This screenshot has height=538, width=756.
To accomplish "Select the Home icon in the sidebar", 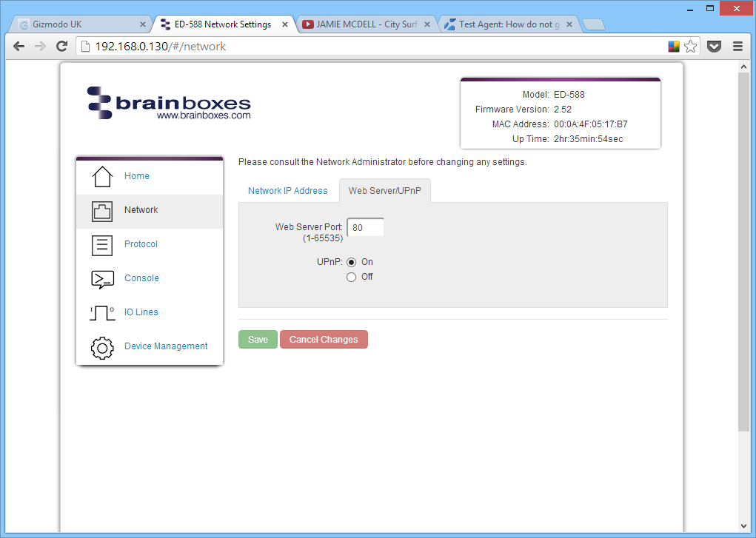I will point(101,176).
